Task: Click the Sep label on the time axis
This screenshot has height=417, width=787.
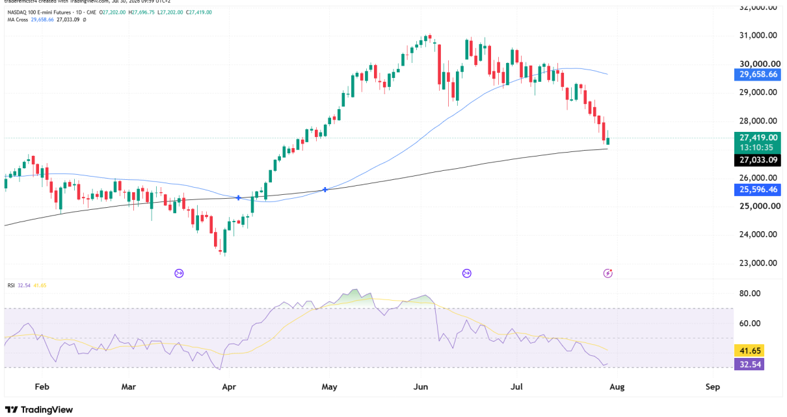Action: pos(713,387)
